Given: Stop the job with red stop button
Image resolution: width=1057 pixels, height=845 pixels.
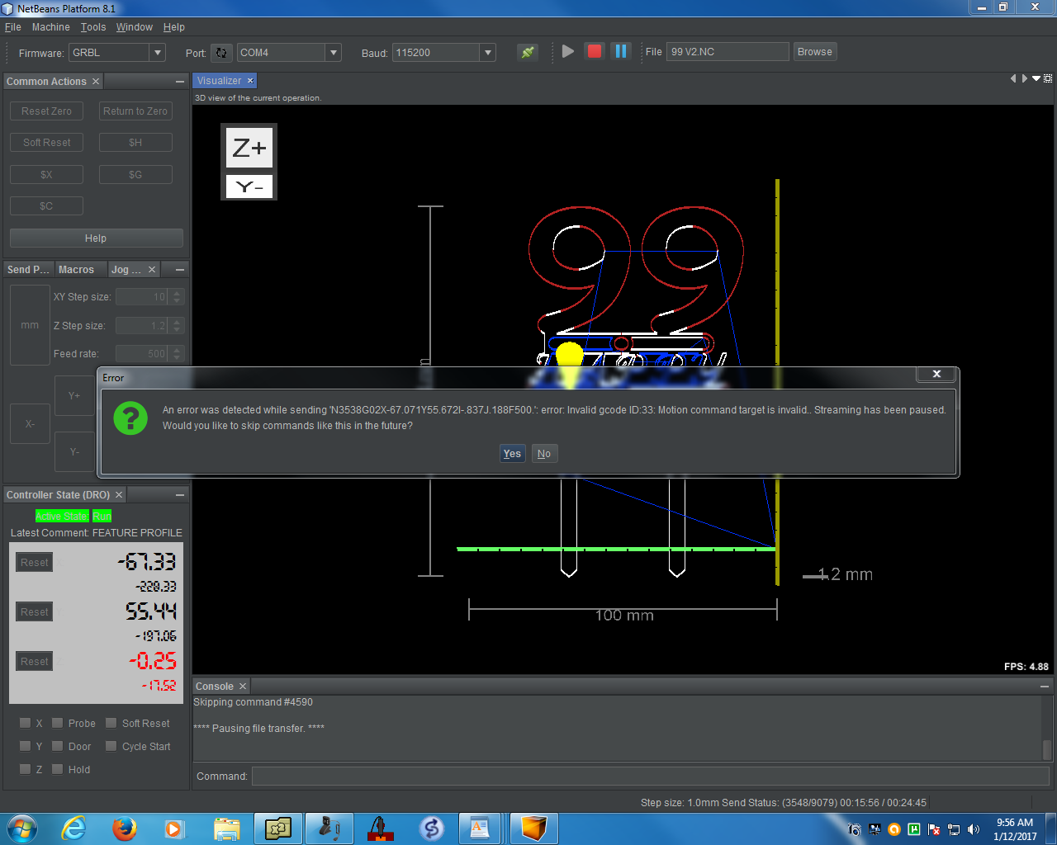Looking at the screenshot, I should pyautogui.click(x=594, y=51).
